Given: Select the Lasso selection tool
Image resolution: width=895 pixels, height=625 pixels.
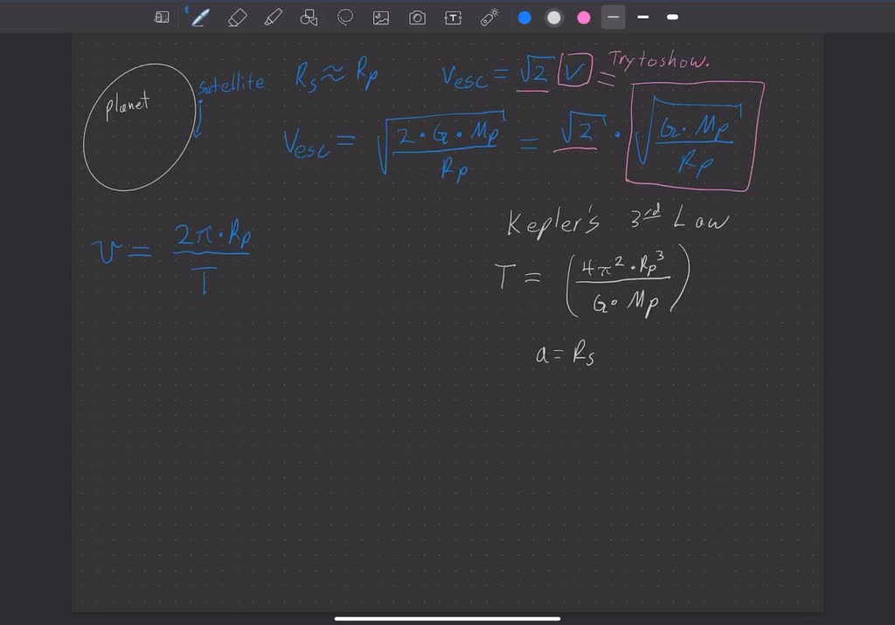Looking at the screenshot, I should (344, 17).
